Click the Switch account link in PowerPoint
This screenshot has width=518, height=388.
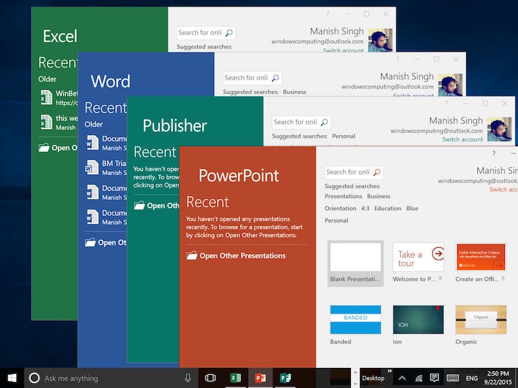(504, 189)
